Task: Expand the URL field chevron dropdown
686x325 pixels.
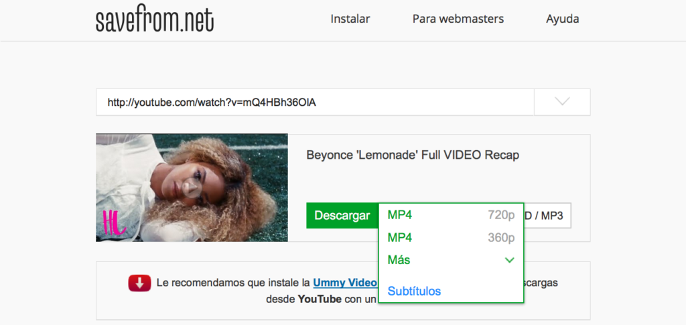Action: (562, 103)
